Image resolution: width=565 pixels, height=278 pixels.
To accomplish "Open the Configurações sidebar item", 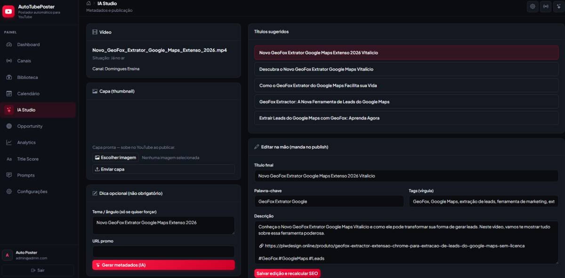I will [38, 192].
